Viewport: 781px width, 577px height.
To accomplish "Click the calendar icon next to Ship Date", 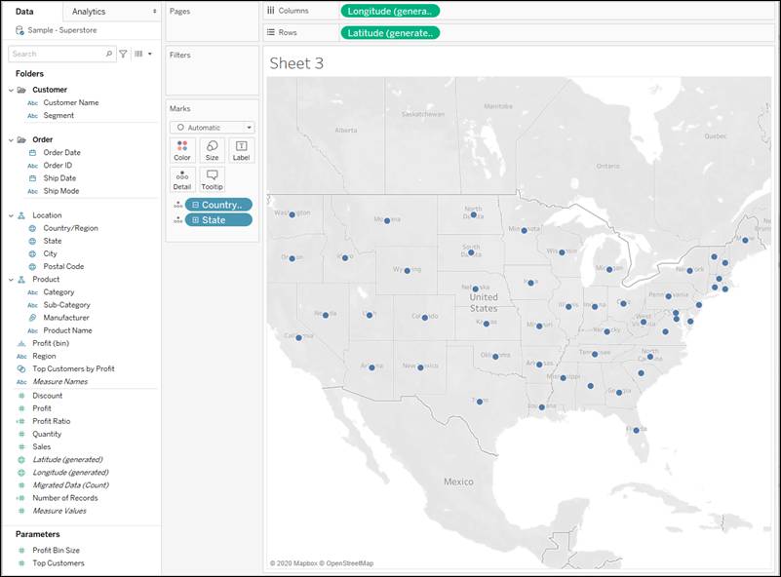I will pyautogui.click(x=32, y=178).
